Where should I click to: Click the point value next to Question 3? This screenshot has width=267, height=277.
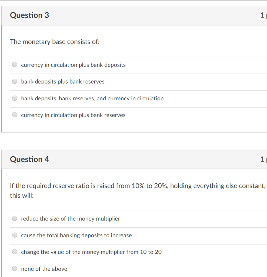(x=262, y=15)
